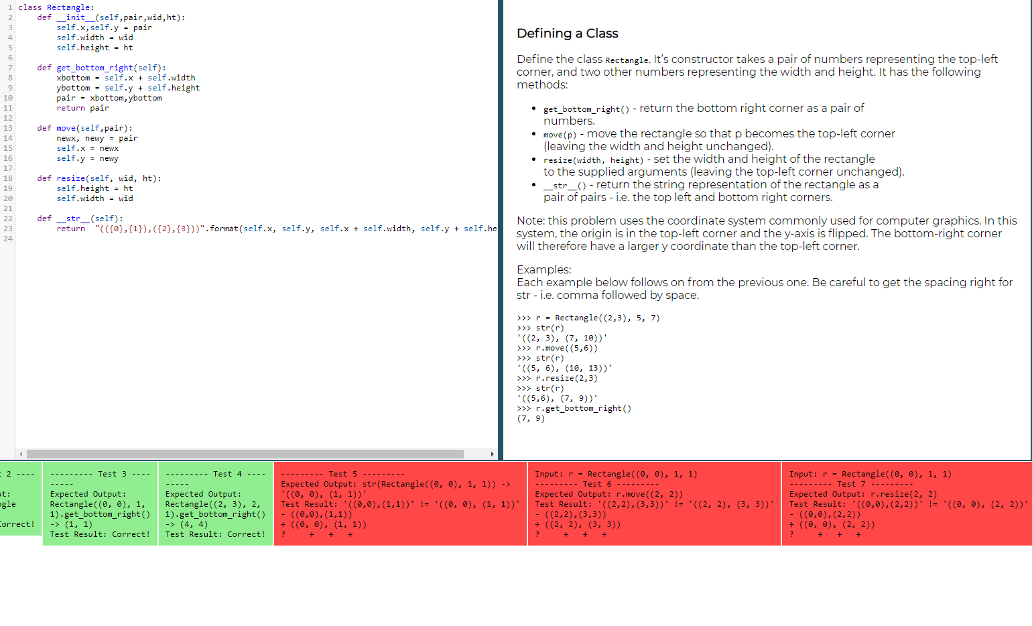Click the 'return pair' code line

pyautogui.click(x=82, y=108)
